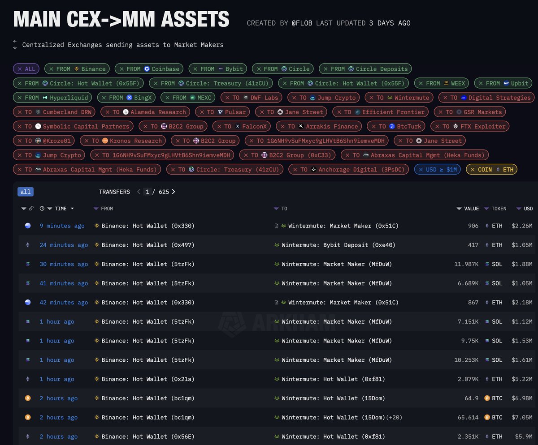Toggle the USD ≥ $1M filter chip
The height and width of the screenshot is (445, 538).
[x=437, y=169]
